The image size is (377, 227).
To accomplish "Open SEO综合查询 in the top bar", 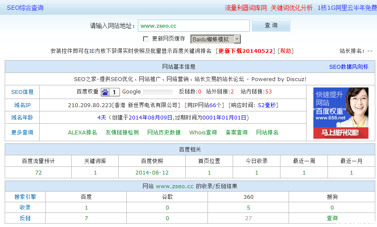I will click(x=25, y=8).
